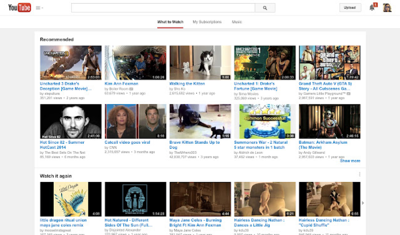Viewport: 400px width, 235px height.
Task: Click Walking the Kitten title link
Action: click(187, 84)
